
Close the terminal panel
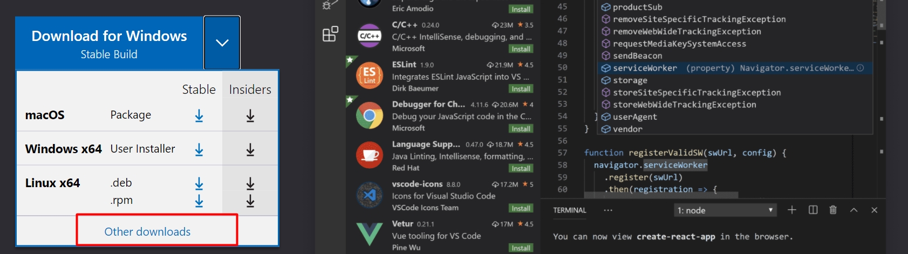875,210
